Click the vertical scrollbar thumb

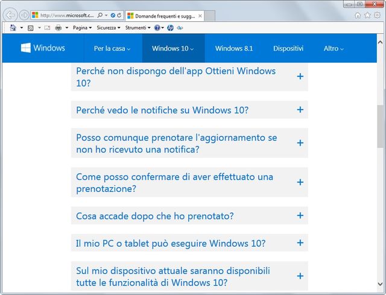[381, 126]
